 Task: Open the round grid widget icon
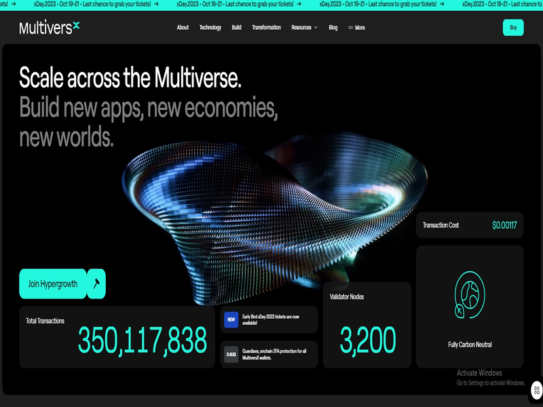click(x=537, y=389)
